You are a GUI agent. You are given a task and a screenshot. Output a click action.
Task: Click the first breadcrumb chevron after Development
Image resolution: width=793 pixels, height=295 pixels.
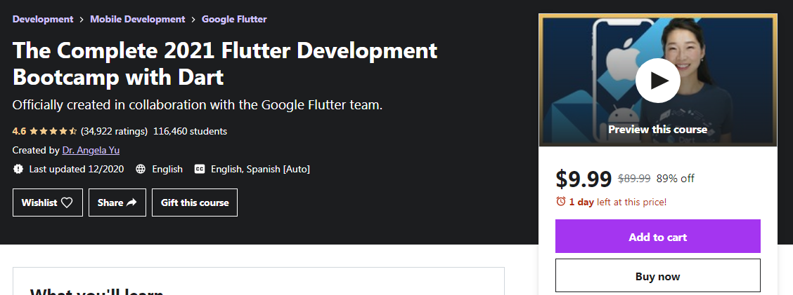[x=82, y=20]
